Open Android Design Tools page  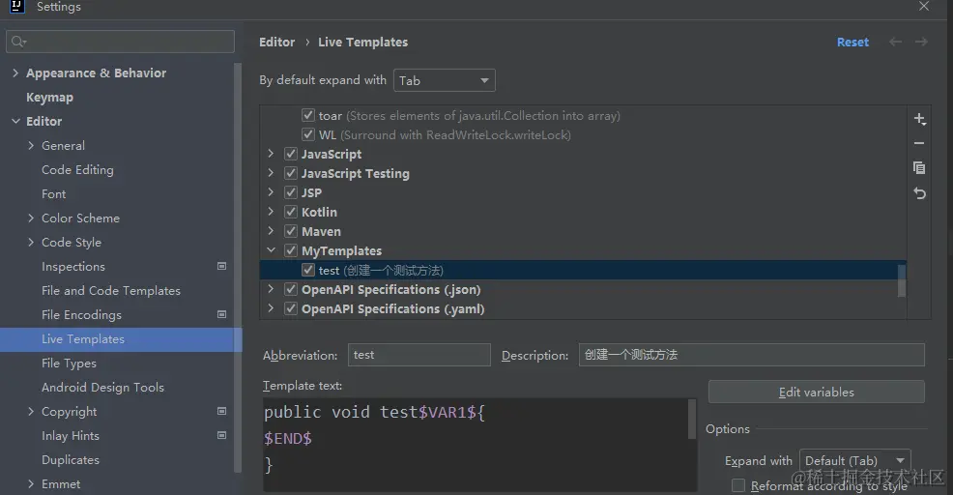[102, 388]
